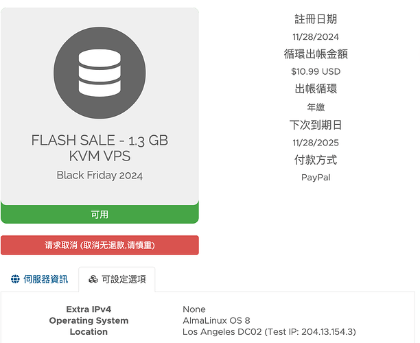Click the cubes icon beside 可設定選項
Image resolution: width=420 pixels, height=343 pixels.
tap(93, 279)
